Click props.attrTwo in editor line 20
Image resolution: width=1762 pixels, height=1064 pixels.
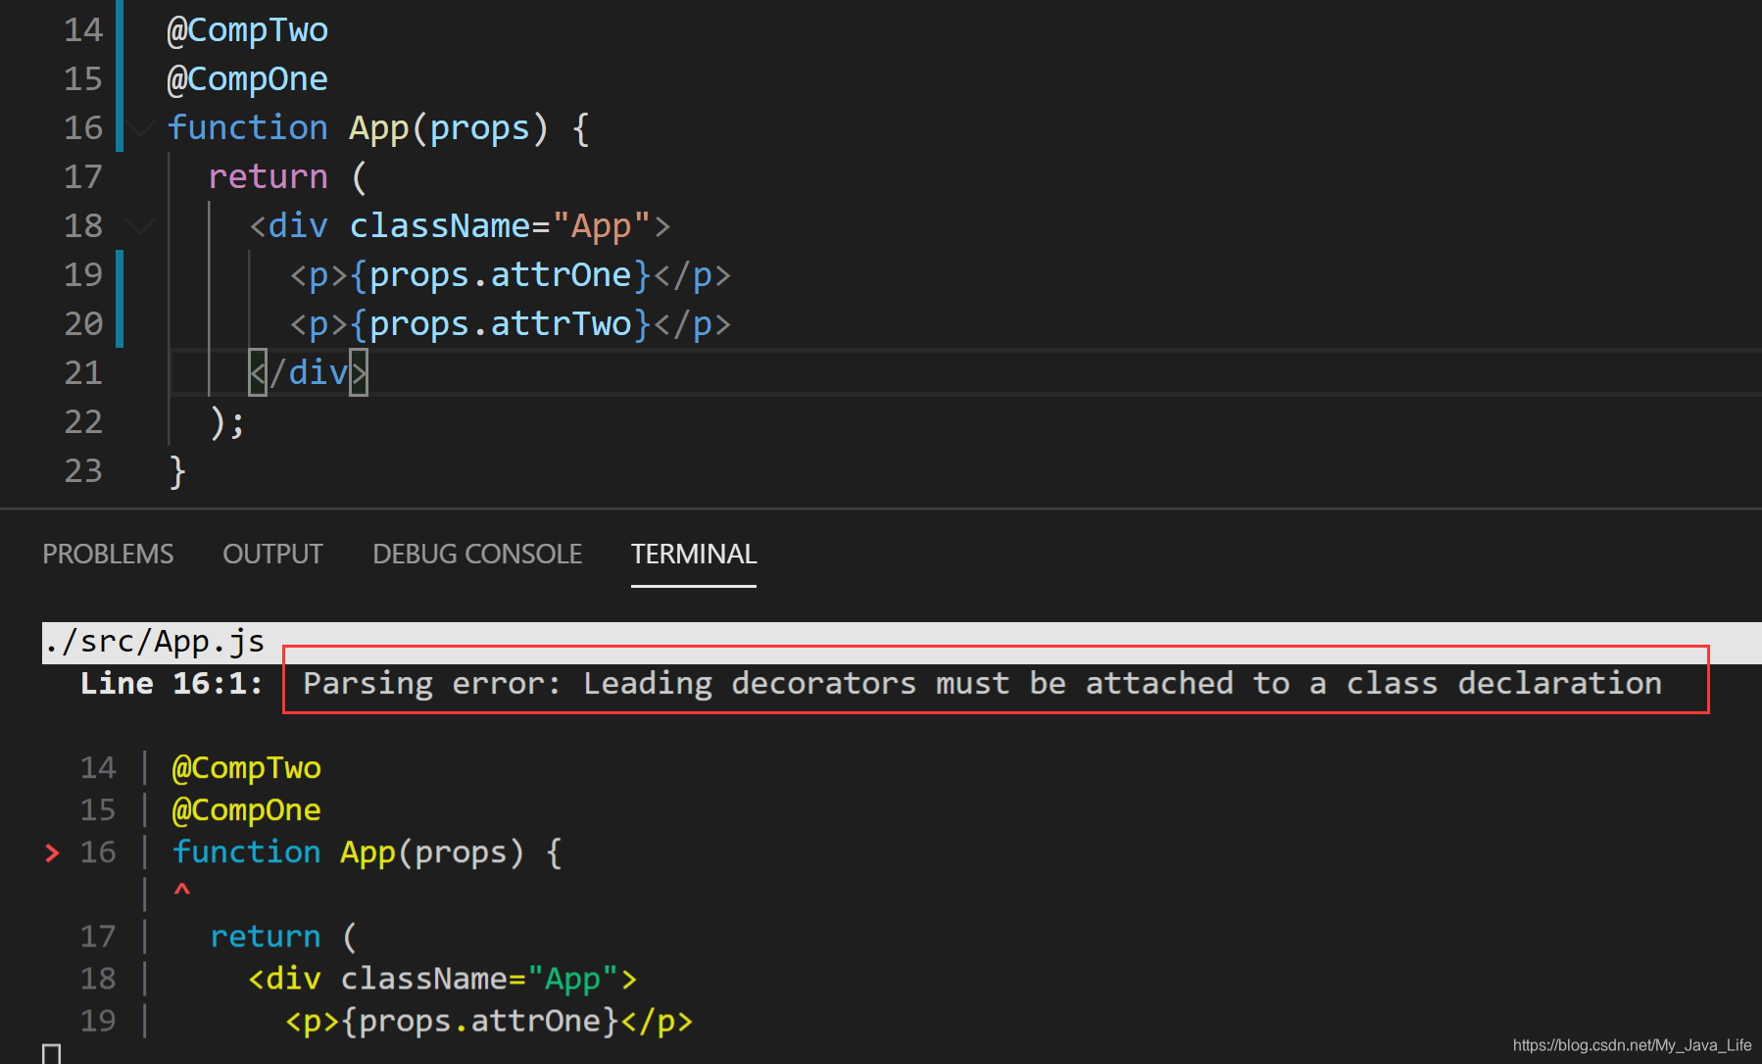click(x=500, y=324)
